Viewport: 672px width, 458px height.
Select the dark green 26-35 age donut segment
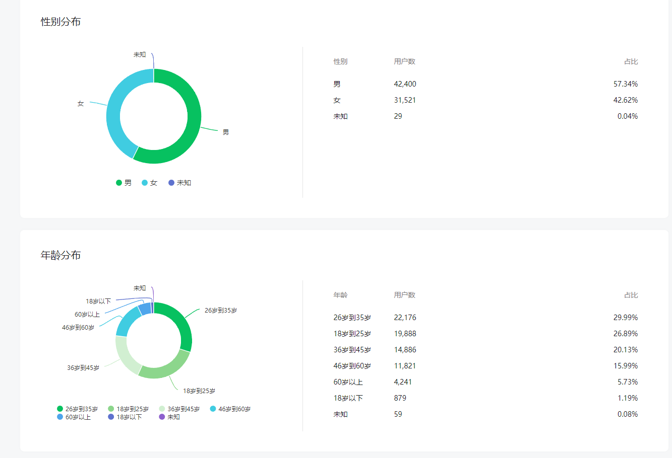(181, 322)
